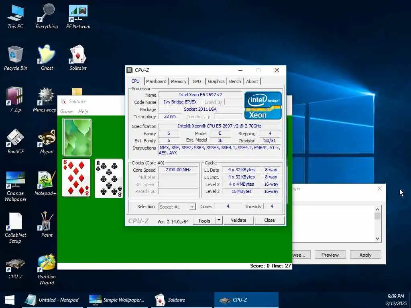Screen dimensions: 411x308
Task: Open CPU-Z desktop shortcut
Action: [x=16, y=269]
